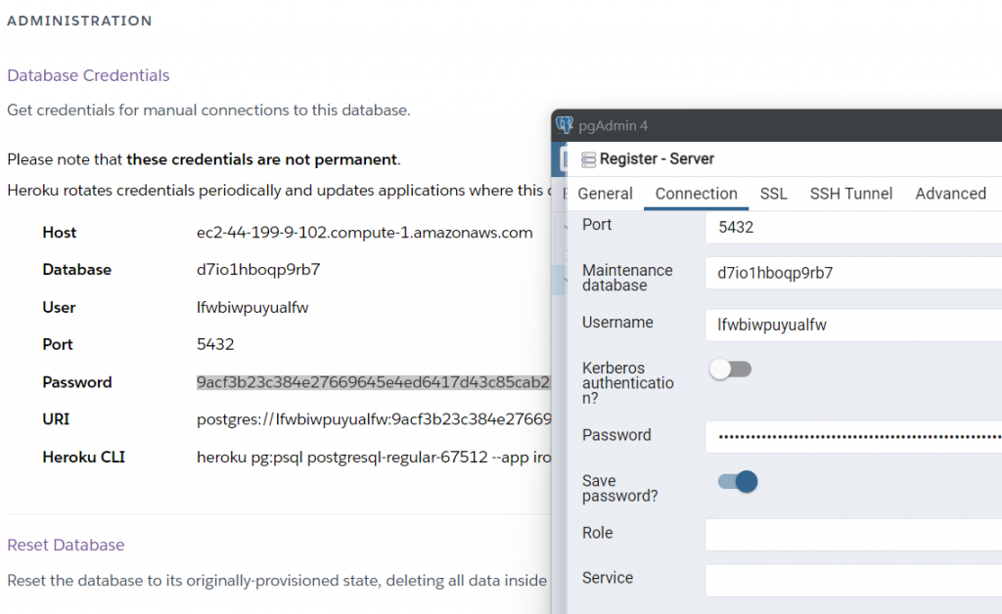Image resolution: width=1002 pixels, height=614 pixels.
Task: Open the Reset Database link
Action: coord(66,545)
